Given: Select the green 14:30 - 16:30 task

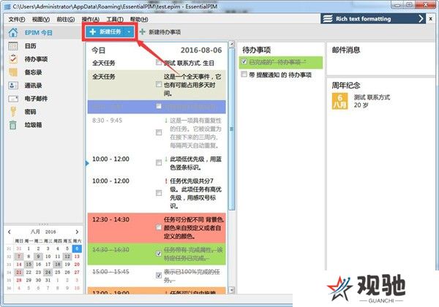Looking at the screenshot, I should click(x=157, y=254).
